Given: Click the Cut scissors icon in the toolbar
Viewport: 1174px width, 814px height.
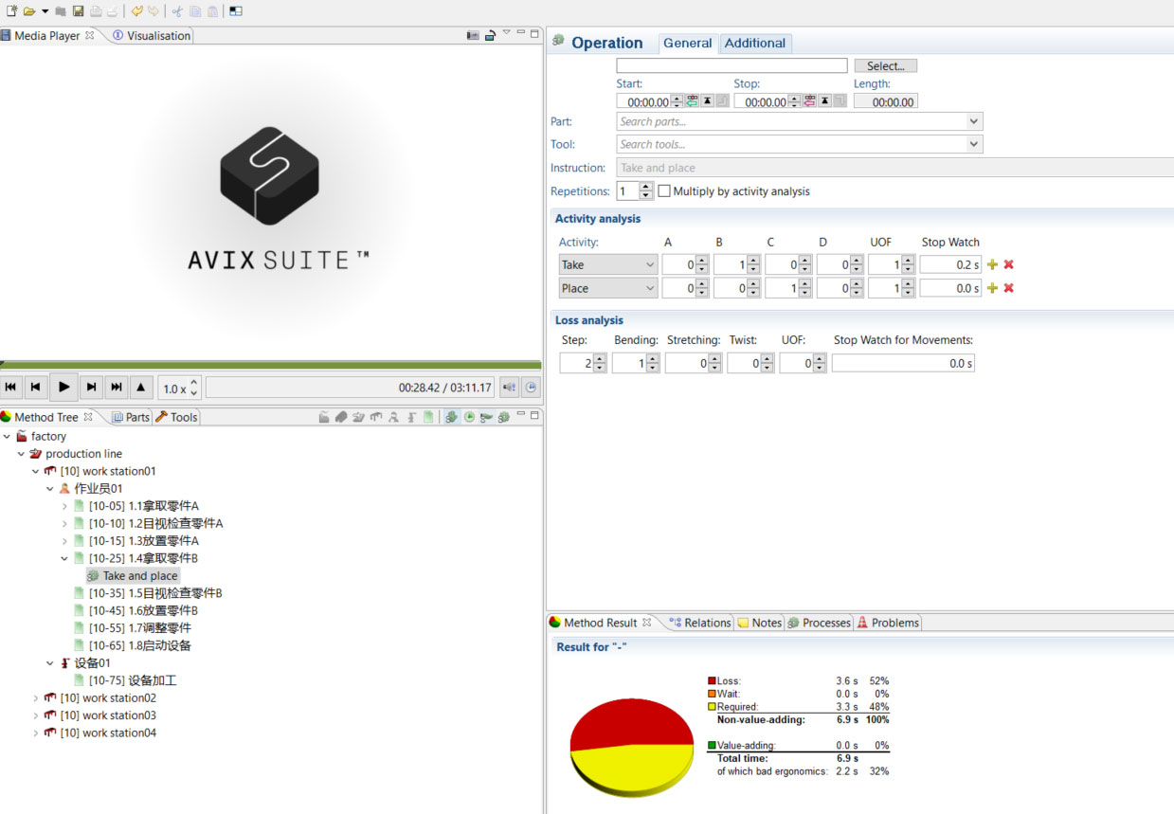Looking at the screenshot, I should (177, 11).
